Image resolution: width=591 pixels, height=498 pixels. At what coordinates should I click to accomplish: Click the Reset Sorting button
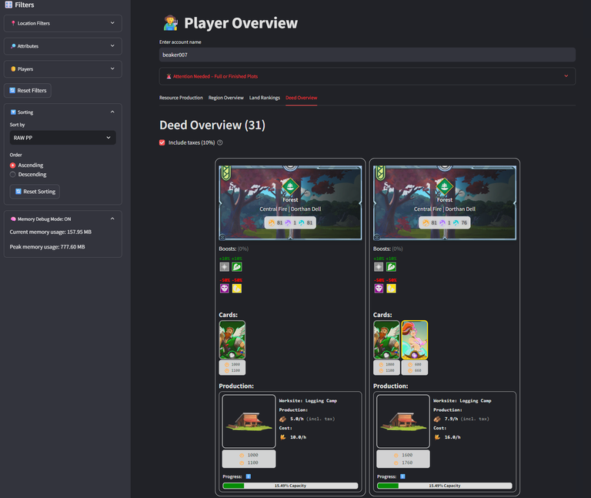(x=35, y=192)
